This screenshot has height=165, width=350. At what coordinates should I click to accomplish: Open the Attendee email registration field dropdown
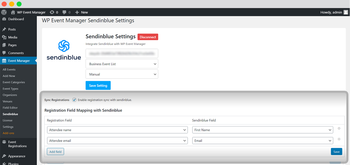[117, 141]
